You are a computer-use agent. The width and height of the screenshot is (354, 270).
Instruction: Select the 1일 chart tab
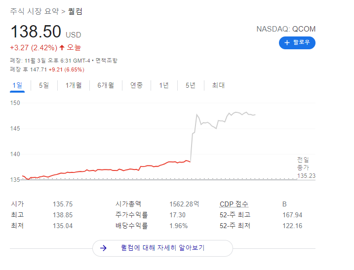coord(17,85)
